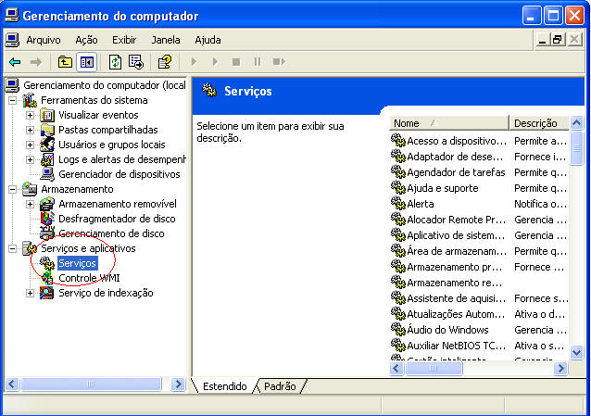Screen dimensions: 591x416
Task: Open the Ajuda menu
Action: (x=207, y=40)
